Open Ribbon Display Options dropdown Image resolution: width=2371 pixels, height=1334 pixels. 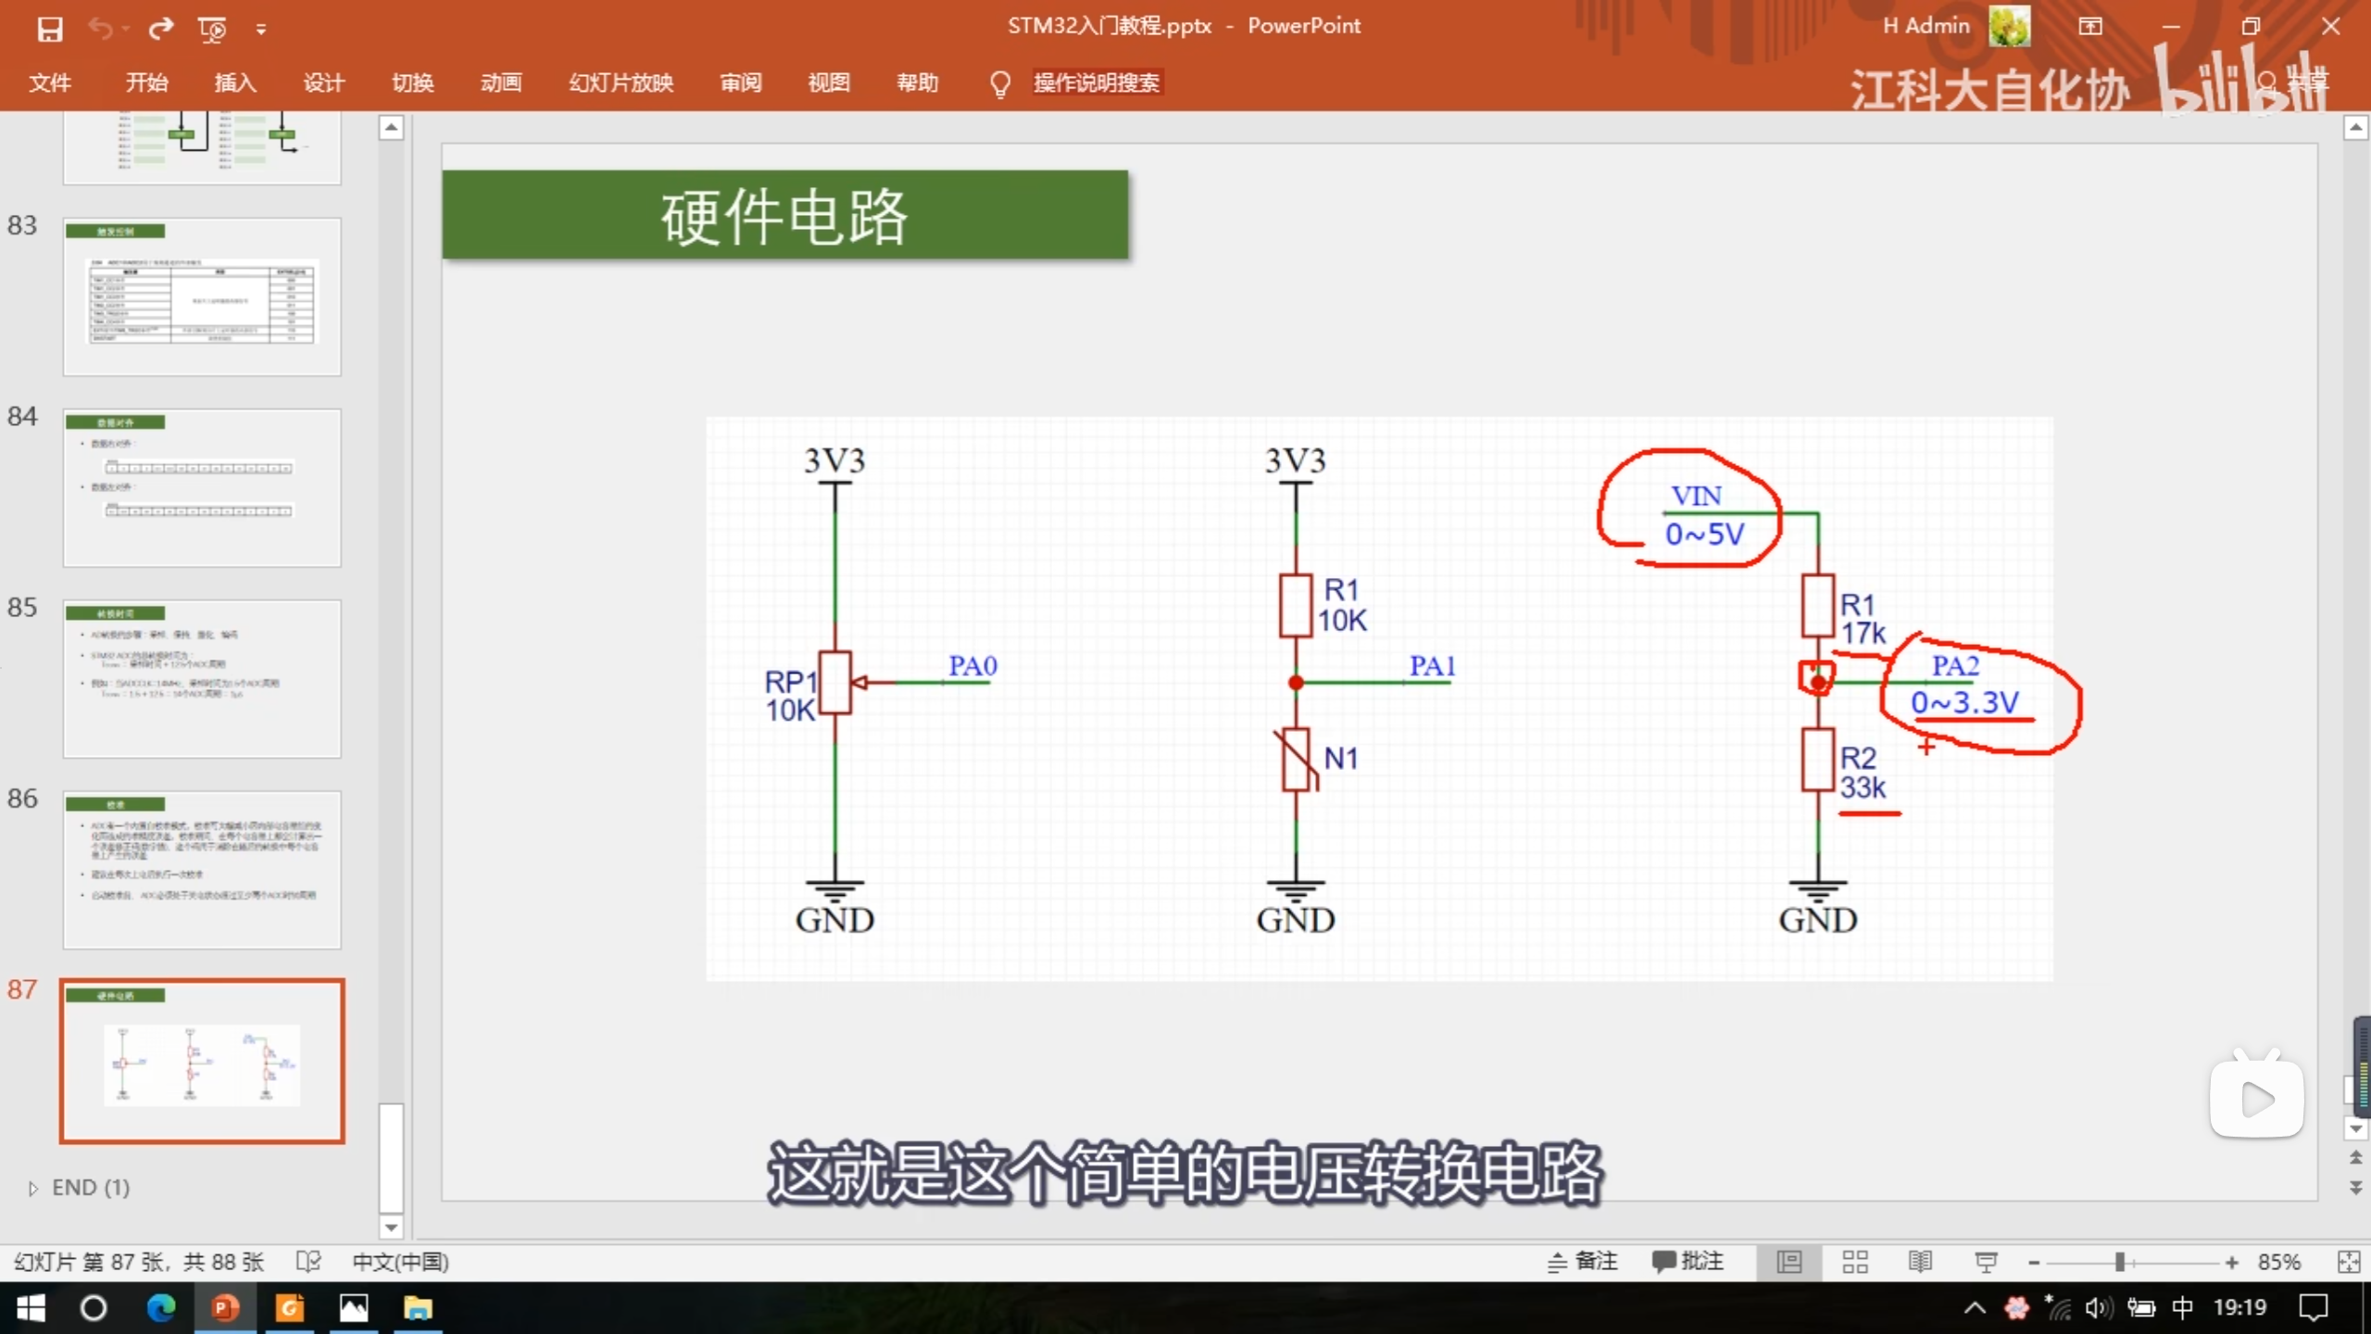(2089, 26)
